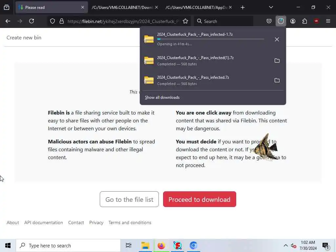This screenshot has width=336, height=252.
Task: Show hidden system tray icons
Action: pos(286,245)
